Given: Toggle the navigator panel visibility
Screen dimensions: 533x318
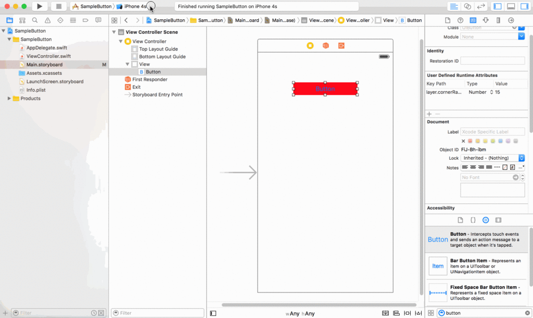Looking at the screenshot, I should point(498,6).
